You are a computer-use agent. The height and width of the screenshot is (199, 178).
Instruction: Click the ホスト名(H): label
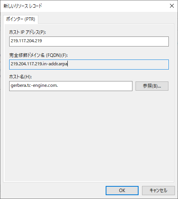click(20, 77)
